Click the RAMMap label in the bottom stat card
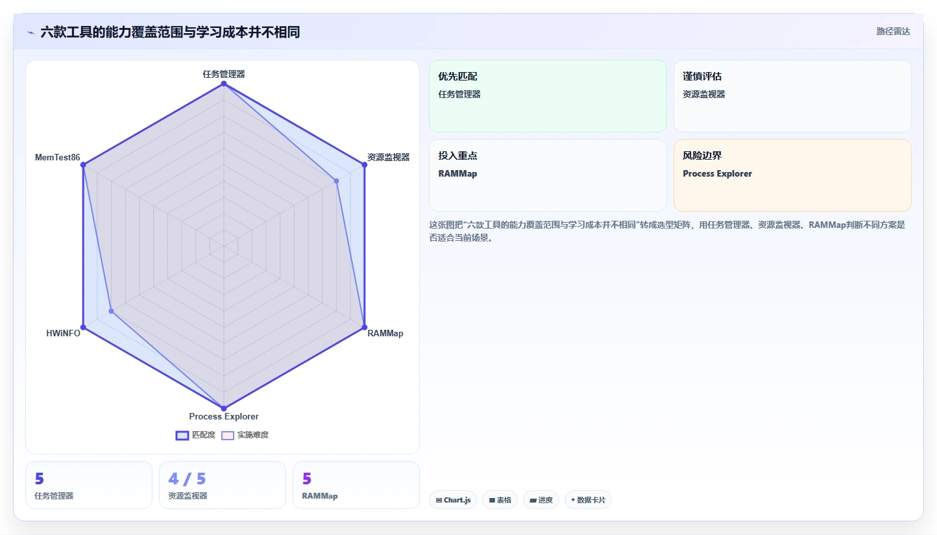This screenshot has width=937, height=535. click(x=320, y=496)
